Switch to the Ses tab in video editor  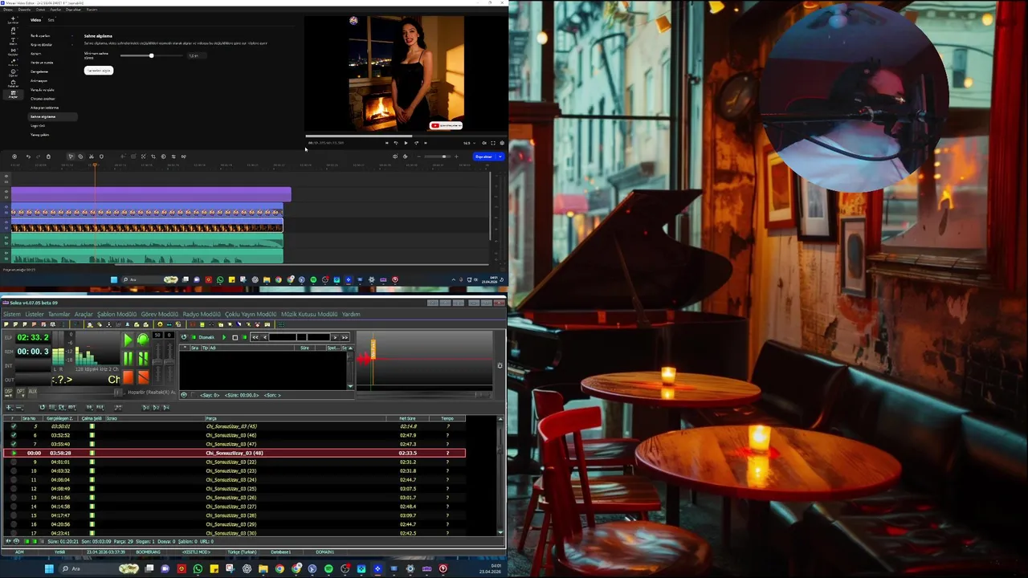coord(51,20)
